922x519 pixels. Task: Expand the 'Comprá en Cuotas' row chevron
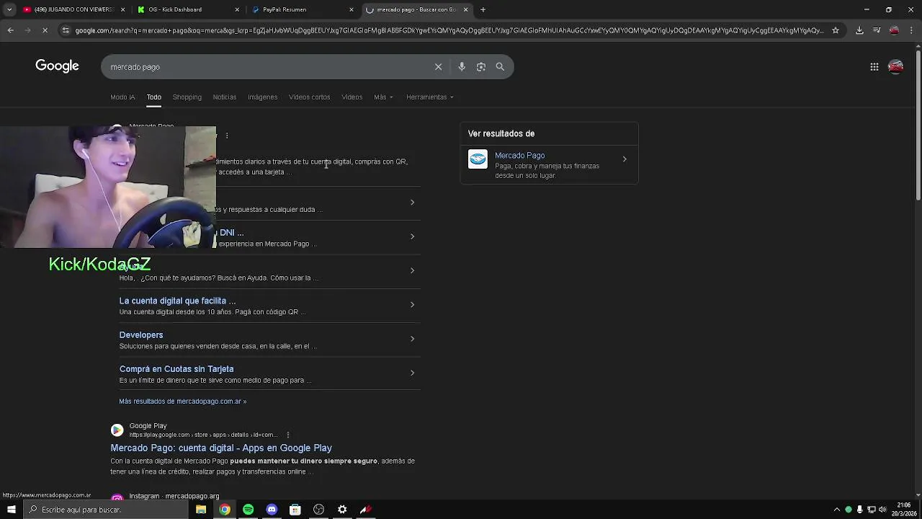(x=412, y=373)
